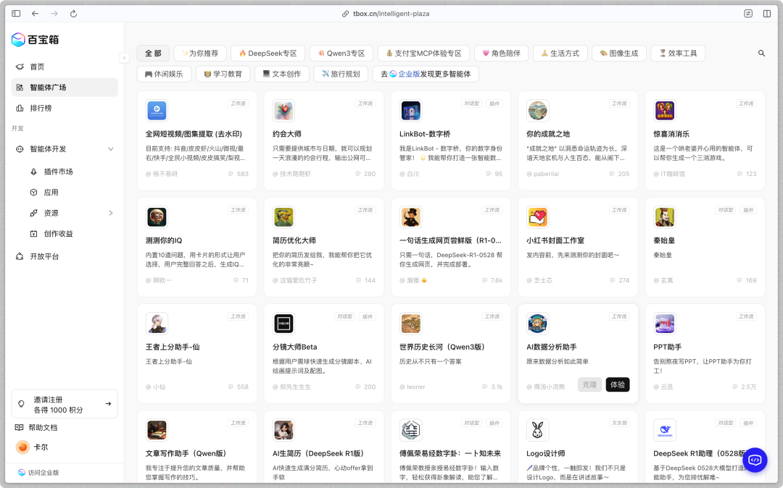Select the 休闲娱乐 tab
The height and width of the screenshot is (488, 783).
tap(164, 74)
